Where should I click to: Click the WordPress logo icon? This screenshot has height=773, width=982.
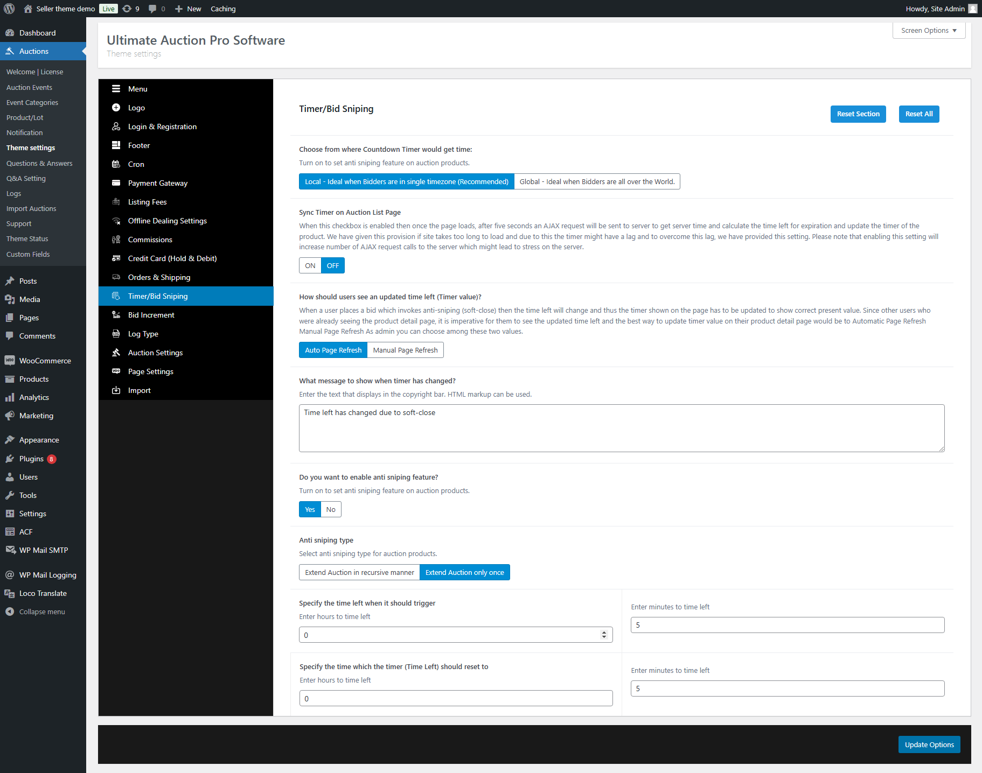(9, 9)
